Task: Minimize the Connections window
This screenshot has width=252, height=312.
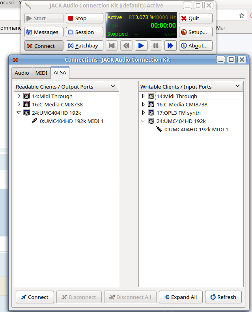Action: [220, 59]
